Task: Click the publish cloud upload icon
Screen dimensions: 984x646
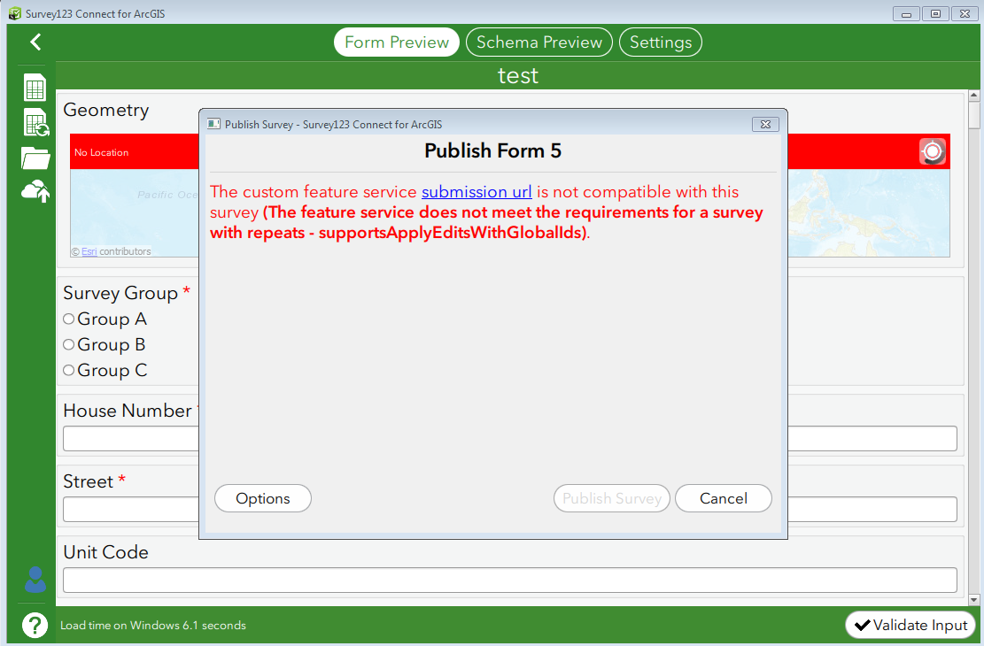Action: tap(35, 191)
